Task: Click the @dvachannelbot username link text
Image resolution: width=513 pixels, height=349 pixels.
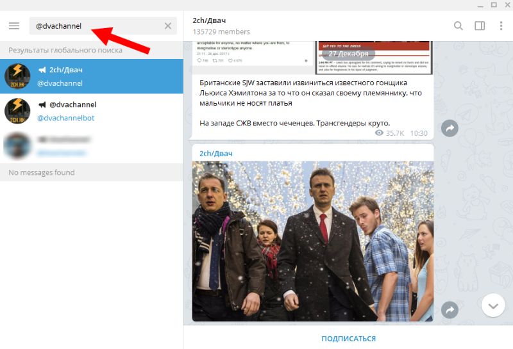Action: [66, 118]
